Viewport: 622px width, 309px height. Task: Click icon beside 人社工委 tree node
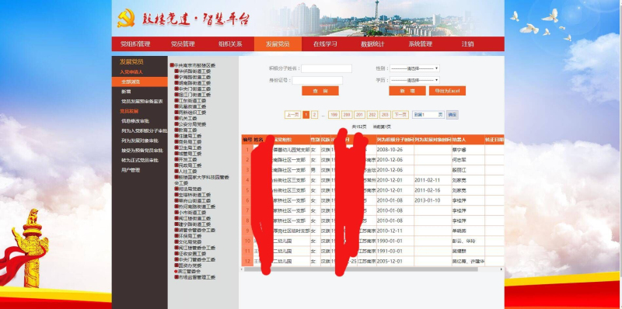click(x=176, y=171)
